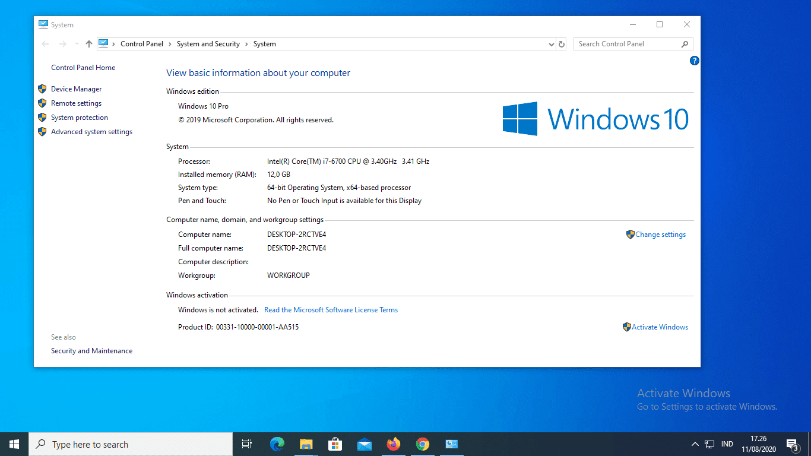Select "64-bit Operating System, x64-based processor" text

[x=339, y=188]
